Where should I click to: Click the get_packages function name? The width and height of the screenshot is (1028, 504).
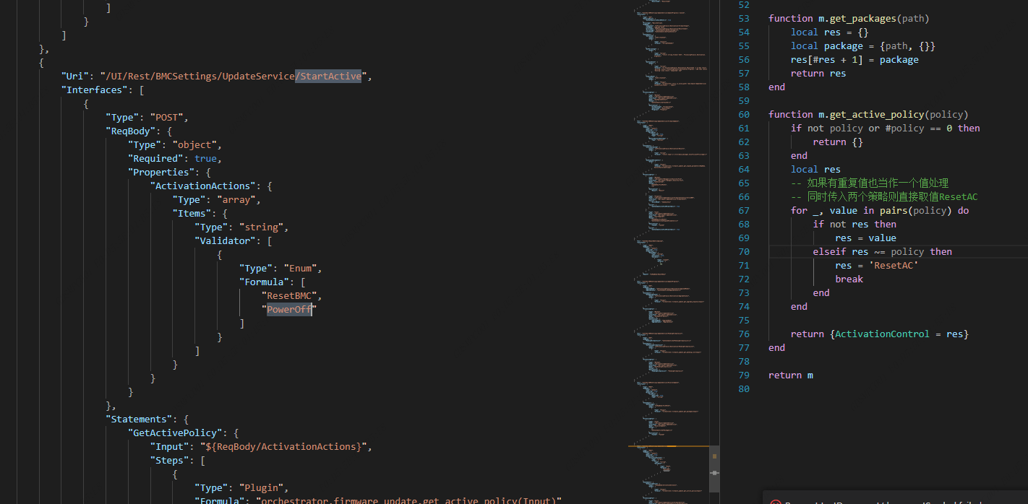click(857, 18)
